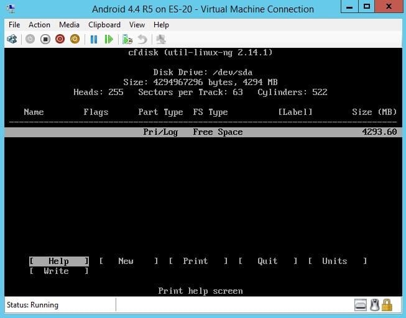This screenshot has height=318, width=406.
Task: Minimize the Virtual Machine Connection window
Action: point(349,6)
